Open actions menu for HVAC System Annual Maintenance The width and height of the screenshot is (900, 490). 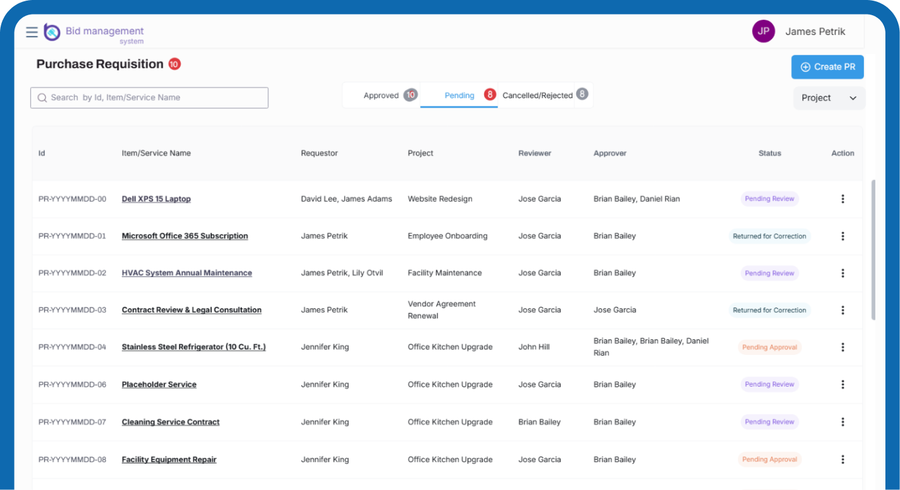842,273
